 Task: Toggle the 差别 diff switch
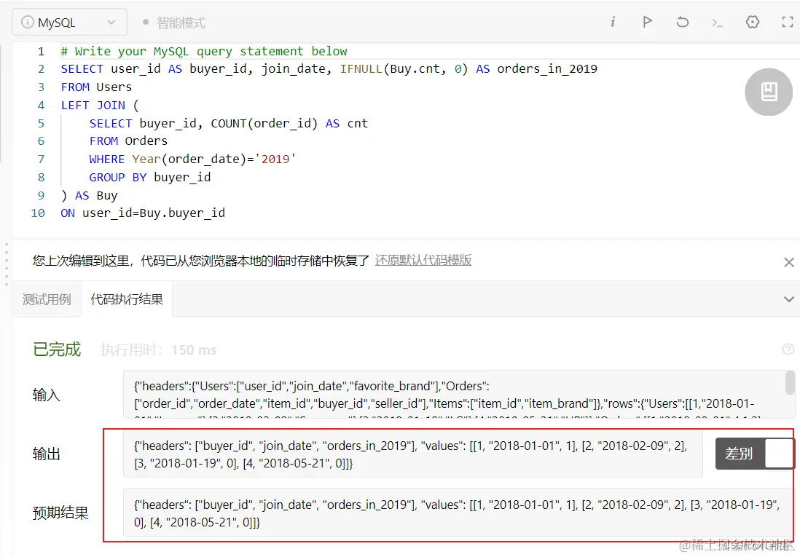[755, 454]
